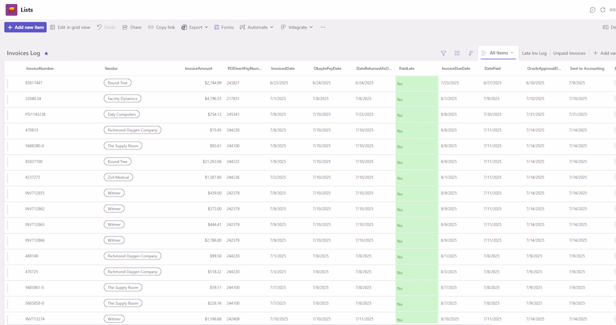Screen dimensions: 616x325
Task: Click the Witmer pill for invoice INV712855
Action: (114, 193)
